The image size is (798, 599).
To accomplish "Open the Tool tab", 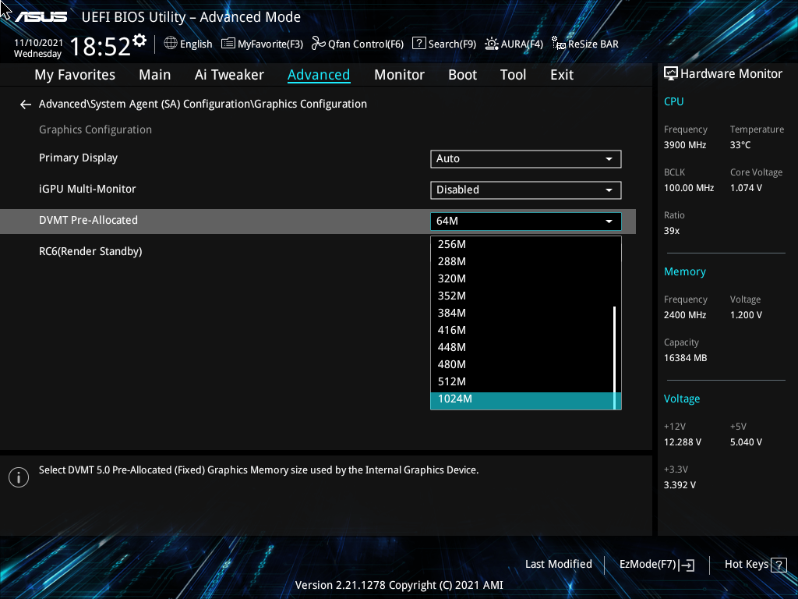I will pos(513,75).
